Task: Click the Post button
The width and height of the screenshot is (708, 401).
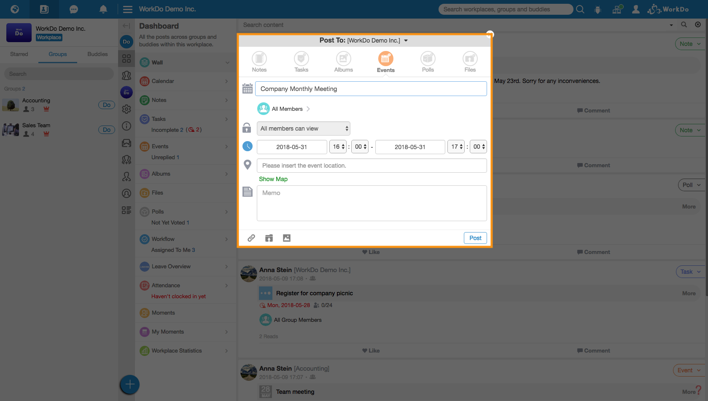Action: (x=475, y=238)
